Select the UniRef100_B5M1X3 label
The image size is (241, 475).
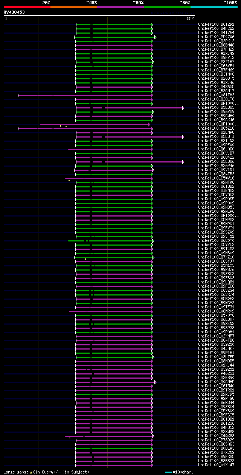[216, 266]
